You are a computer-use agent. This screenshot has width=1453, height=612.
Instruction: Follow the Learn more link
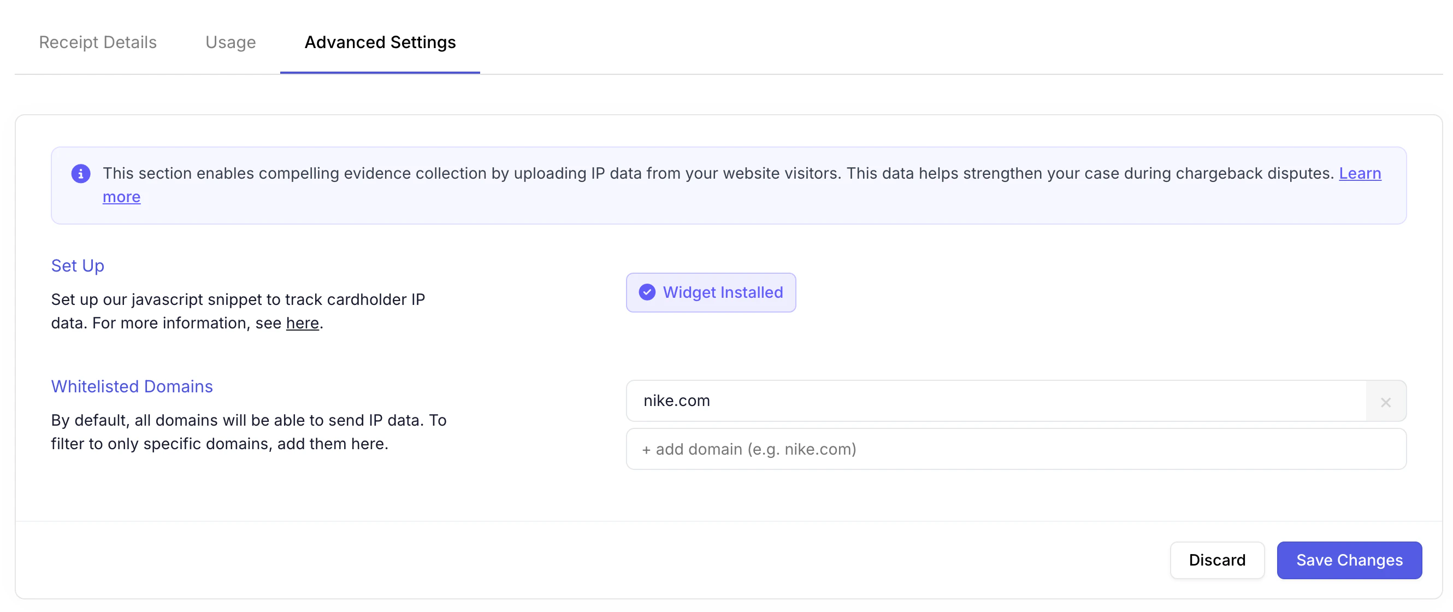[1360, 173]
